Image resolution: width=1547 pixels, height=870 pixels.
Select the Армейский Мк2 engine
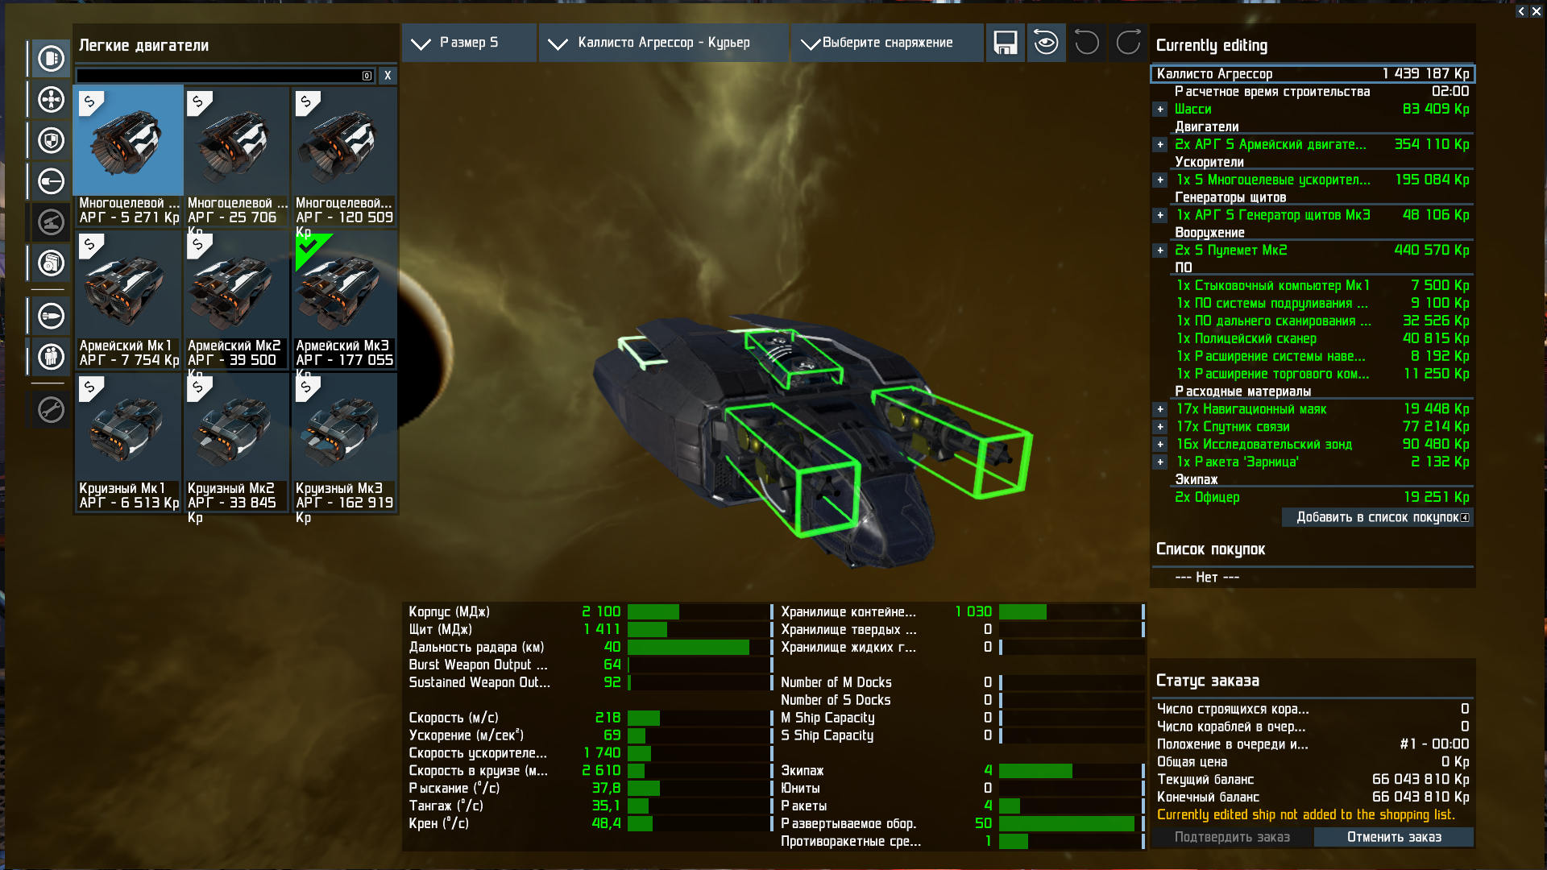coord(236,299)
